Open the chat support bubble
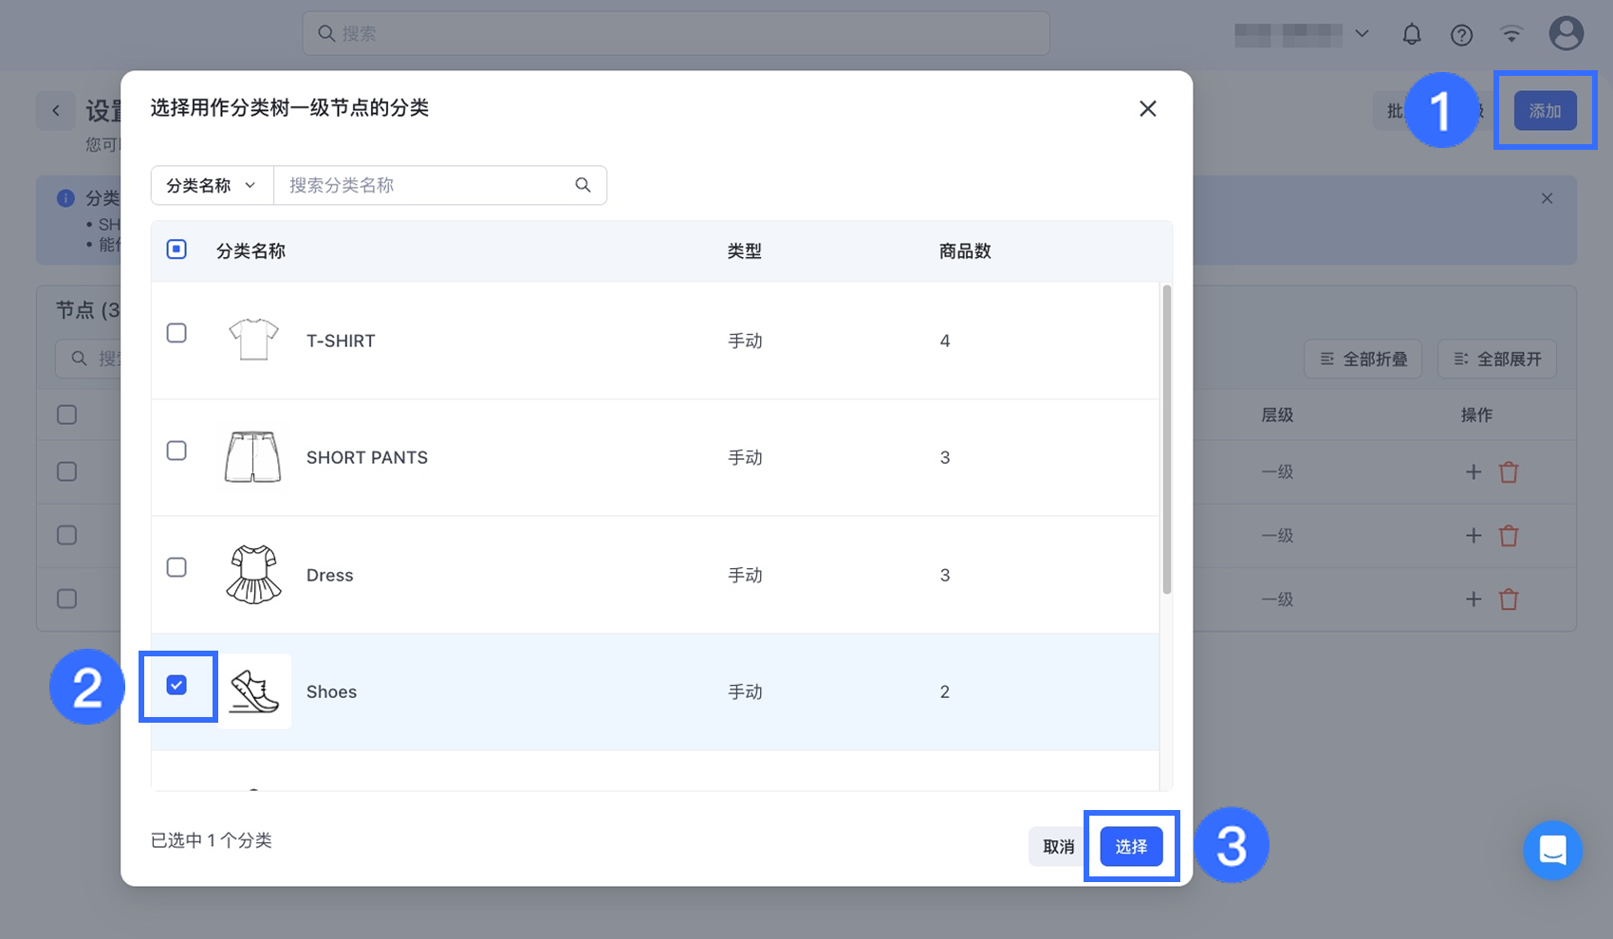This screenshot has height=939, width=1613. (x=1552, y=850)
